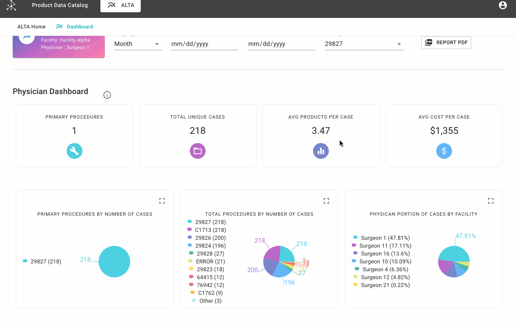The height and width of the screenshot is (329, 516).
Task: Click the Primary Procedures value 1
Action: 75,131
